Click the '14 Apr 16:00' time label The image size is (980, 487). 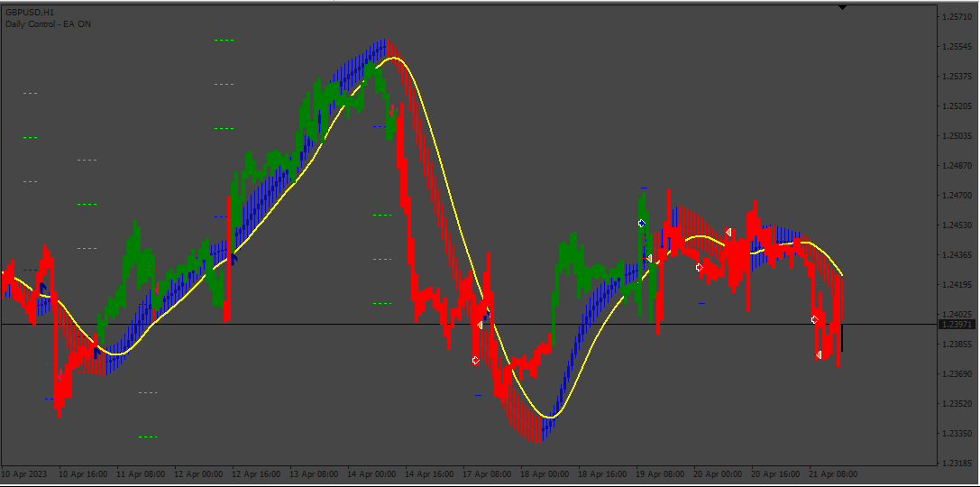coord(431,474)
